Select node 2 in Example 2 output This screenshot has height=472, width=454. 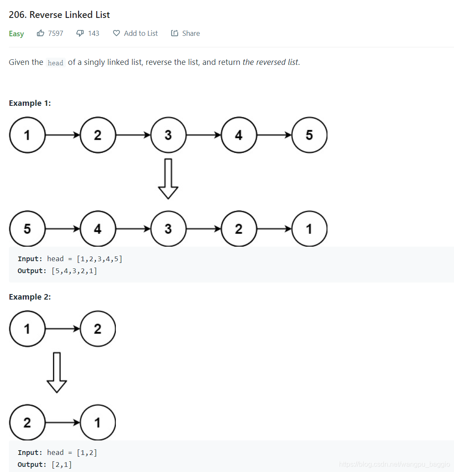click(x=27, y=422)
